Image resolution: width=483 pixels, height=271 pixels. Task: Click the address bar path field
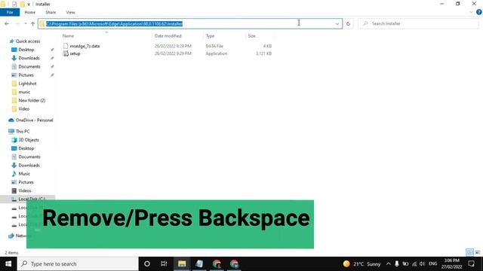pos(190,23)
